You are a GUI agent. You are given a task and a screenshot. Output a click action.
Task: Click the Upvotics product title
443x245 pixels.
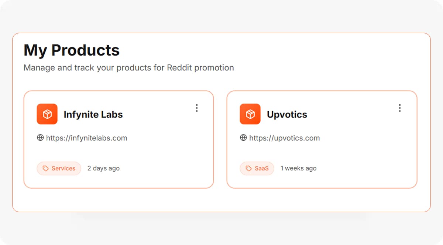pos(287,114)
